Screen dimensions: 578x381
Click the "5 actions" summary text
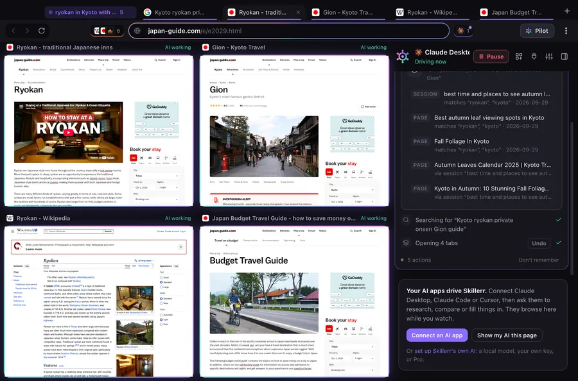click(419, 260)
